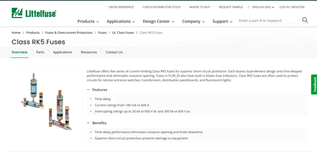Switch to the page Applications tab
The height and width of the screenshot is (152, 317).
click(63, 52)
